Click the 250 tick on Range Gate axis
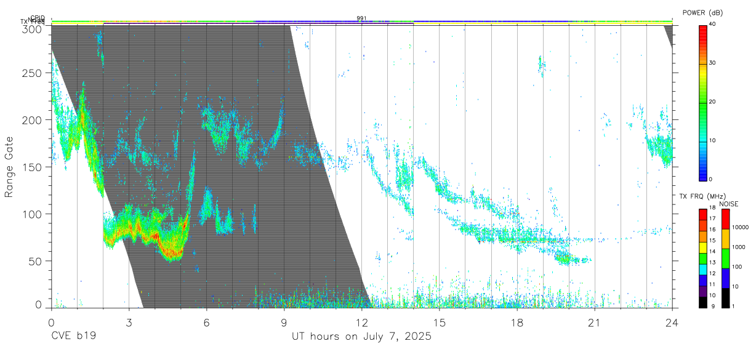756x349 pixels. coord(31,73)
